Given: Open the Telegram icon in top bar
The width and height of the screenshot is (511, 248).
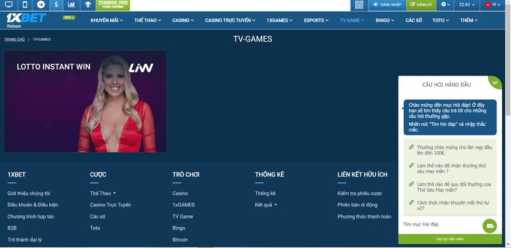Looking at the screenshot, I should tap(41, 4).
